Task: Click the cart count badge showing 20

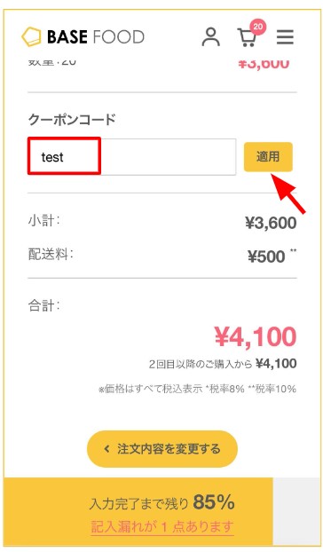Action: [258, 27]
